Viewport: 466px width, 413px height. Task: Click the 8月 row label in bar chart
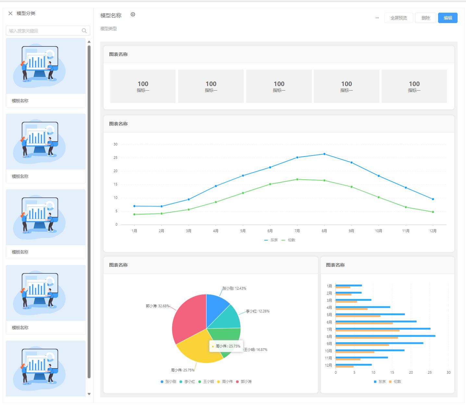click(329, 337)
